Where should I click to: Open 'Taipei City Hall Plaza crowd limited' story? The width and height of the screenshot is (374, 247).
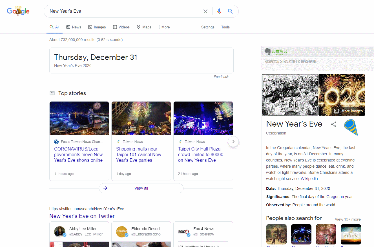201,155
